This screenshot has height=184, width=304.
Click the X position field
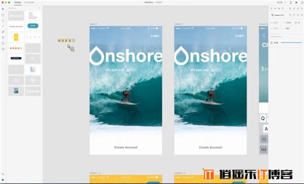click(288, 23)
